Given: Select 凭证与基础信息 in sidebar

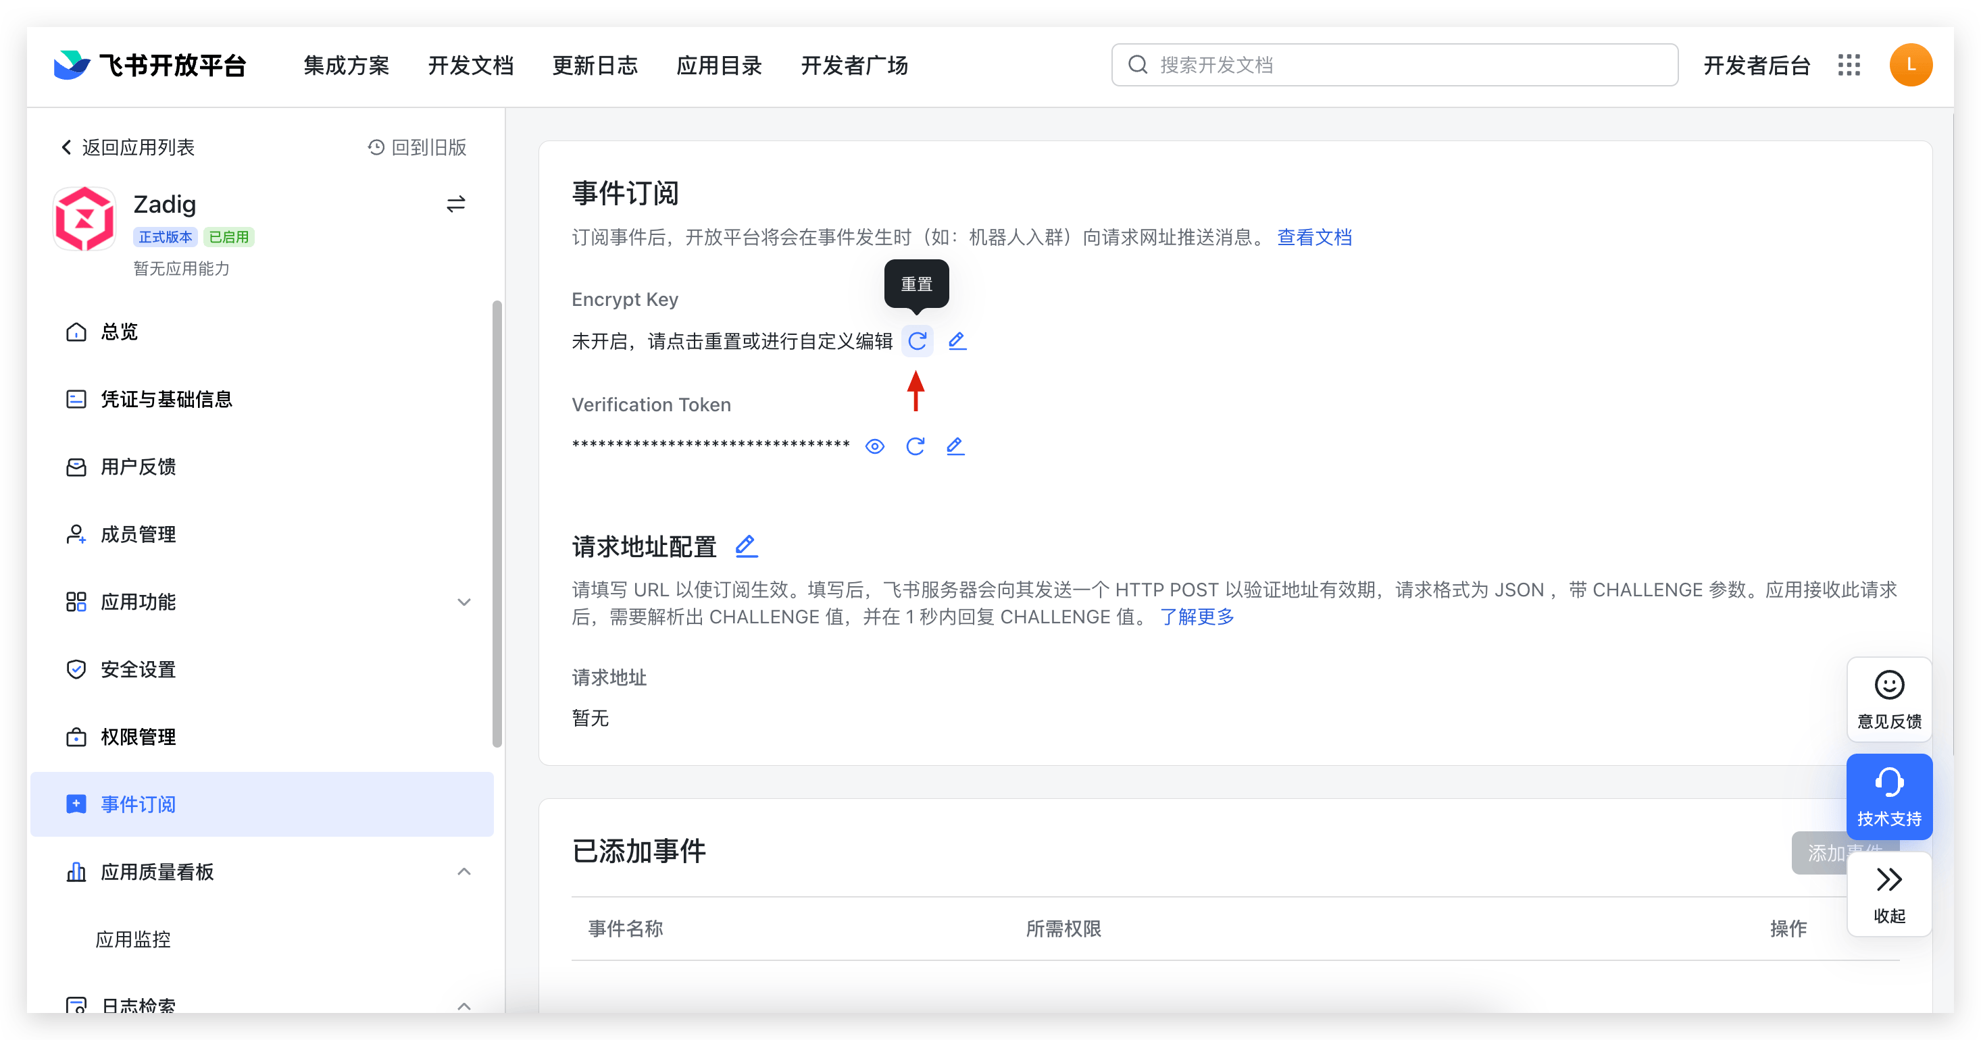Looking at the screenshot, I should pyautogui.click(x=166, y=399).
